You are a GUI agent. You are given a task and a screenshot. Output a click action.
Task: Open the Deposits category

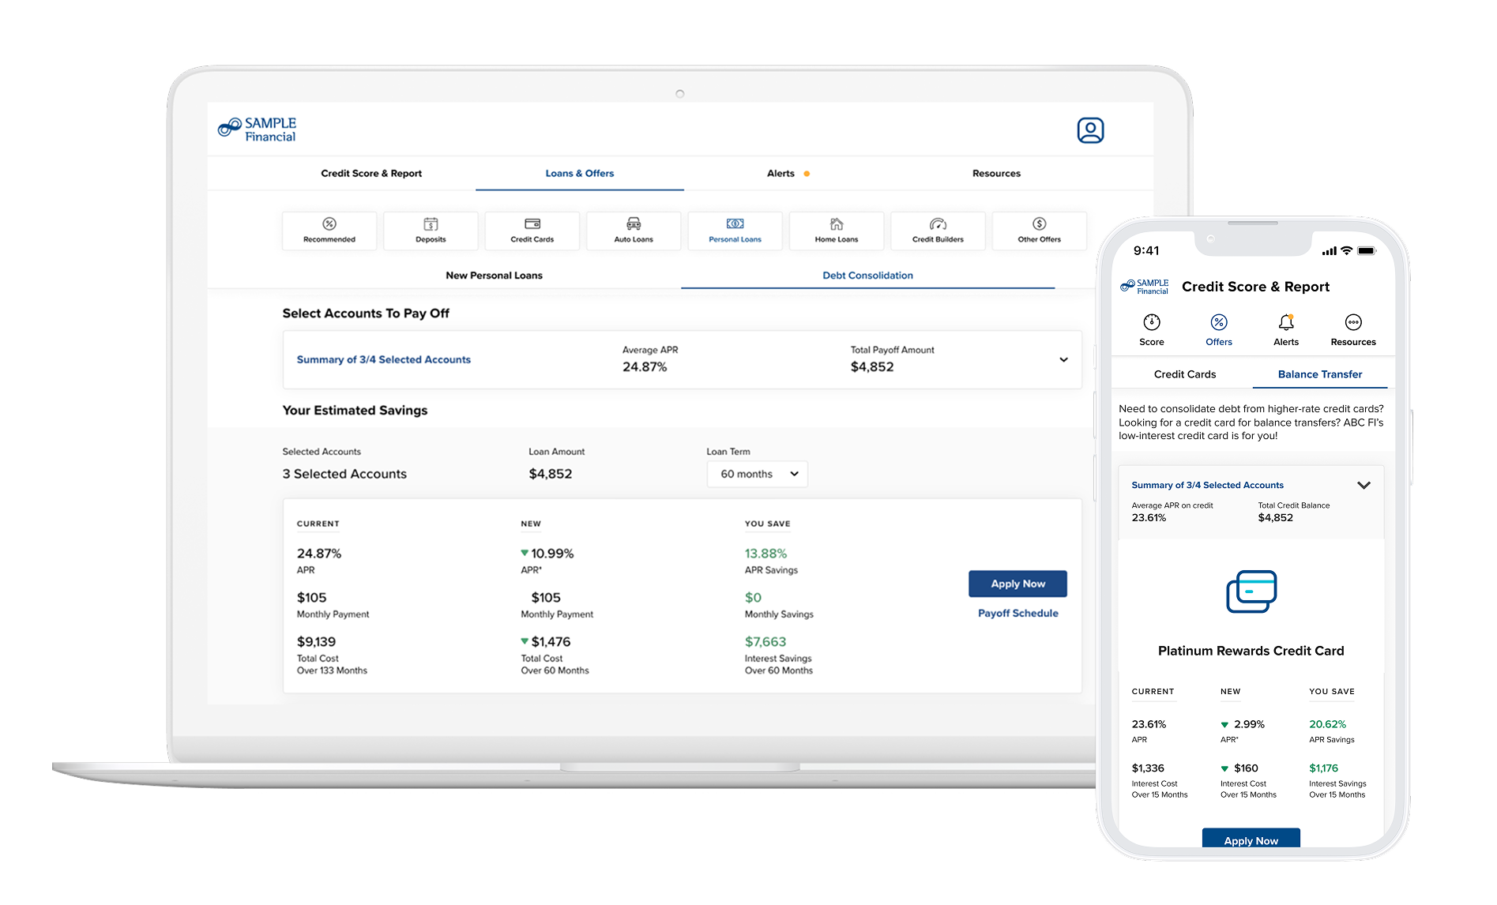pyautogui.click(x=431, y=230)
